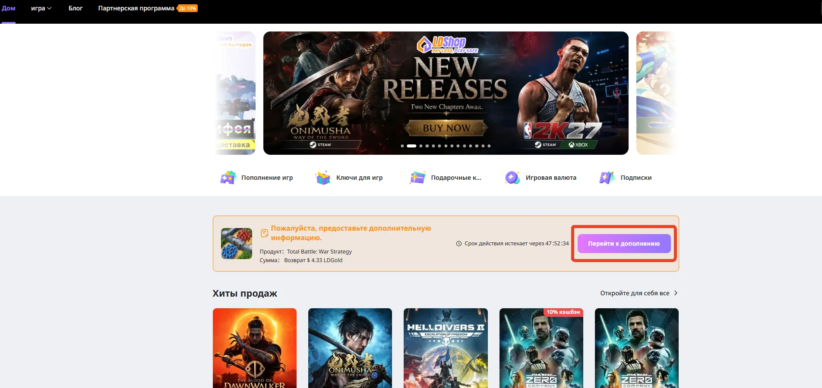Open the Zero Company card without cashback badge

637,348
